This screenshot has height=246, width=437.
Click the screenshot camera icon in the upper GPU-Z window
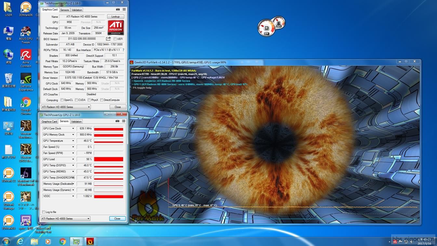point(118,9)
